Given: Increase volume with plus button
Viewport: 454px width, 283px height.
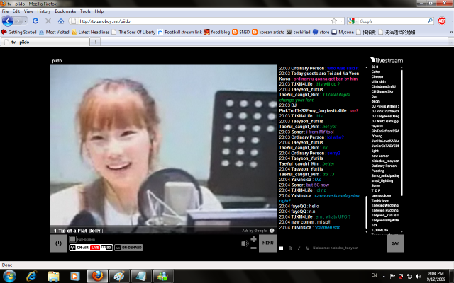Looking at the screenshot, I should (254, 238).
